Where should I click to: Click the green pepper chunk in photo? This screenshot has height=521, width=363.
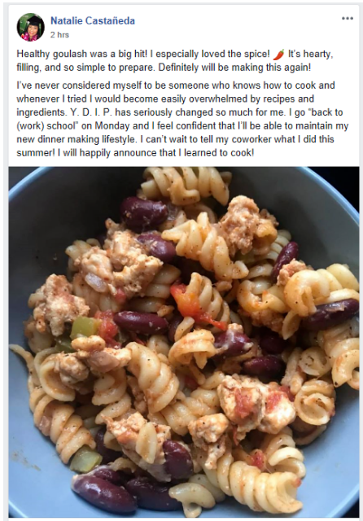tap(84, 328)
